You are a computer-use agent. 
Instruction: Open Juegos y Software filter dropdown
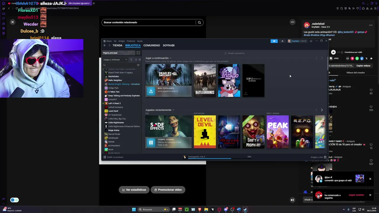[115, 59]
